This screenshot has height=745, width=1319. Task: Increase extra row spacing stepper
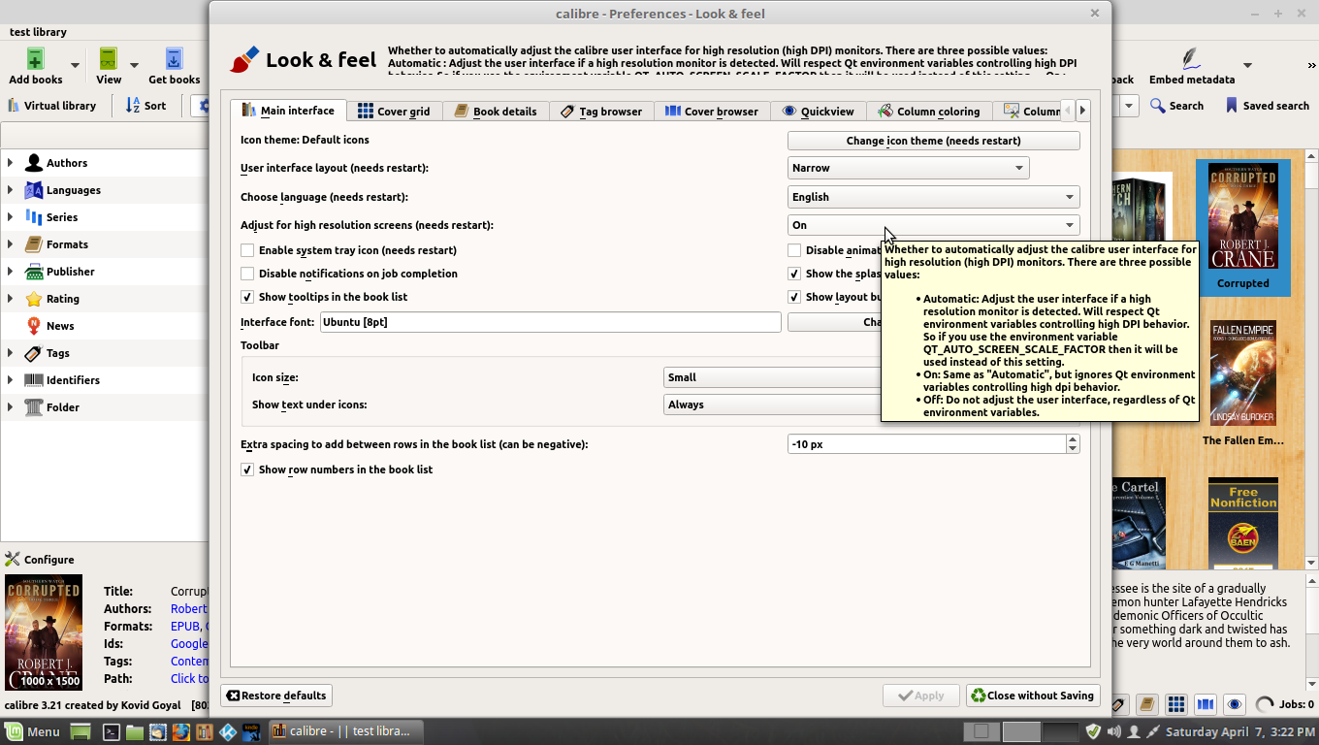(x=1073, y=438)
